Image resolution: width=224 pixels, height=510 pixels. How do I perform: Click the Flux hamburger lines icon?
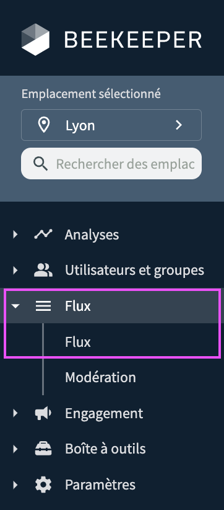point(43,306)
